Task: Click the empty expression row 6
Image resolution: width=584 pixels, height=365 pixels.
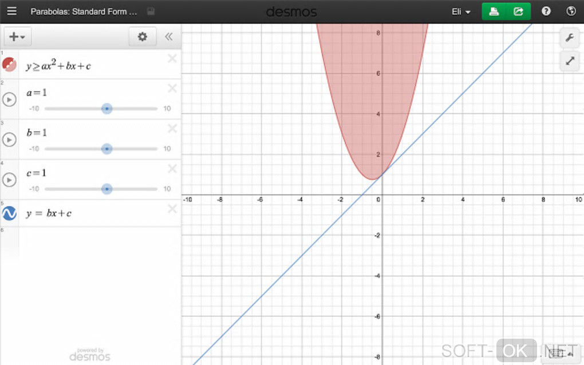Action: pos(91,242)
